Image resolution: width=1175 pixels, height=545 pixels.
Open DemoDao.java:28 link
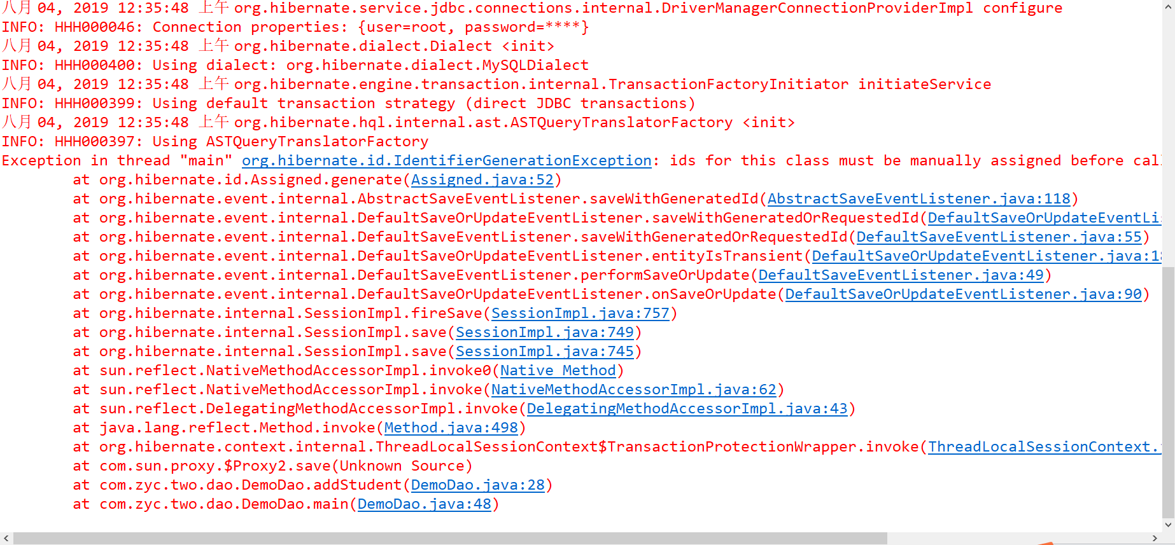(478, 485)
